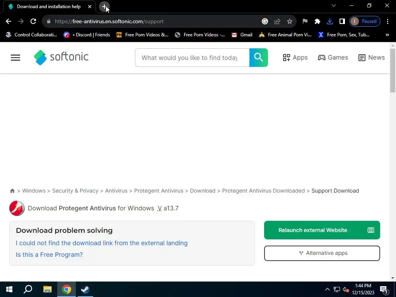Open the browser downloads panel

[x=329, y=21]
